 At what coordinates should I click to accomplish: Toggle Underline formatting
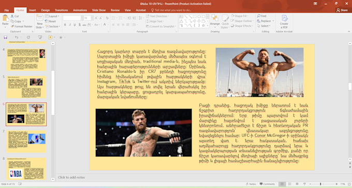pyautogui.click(x=75, y=25)
